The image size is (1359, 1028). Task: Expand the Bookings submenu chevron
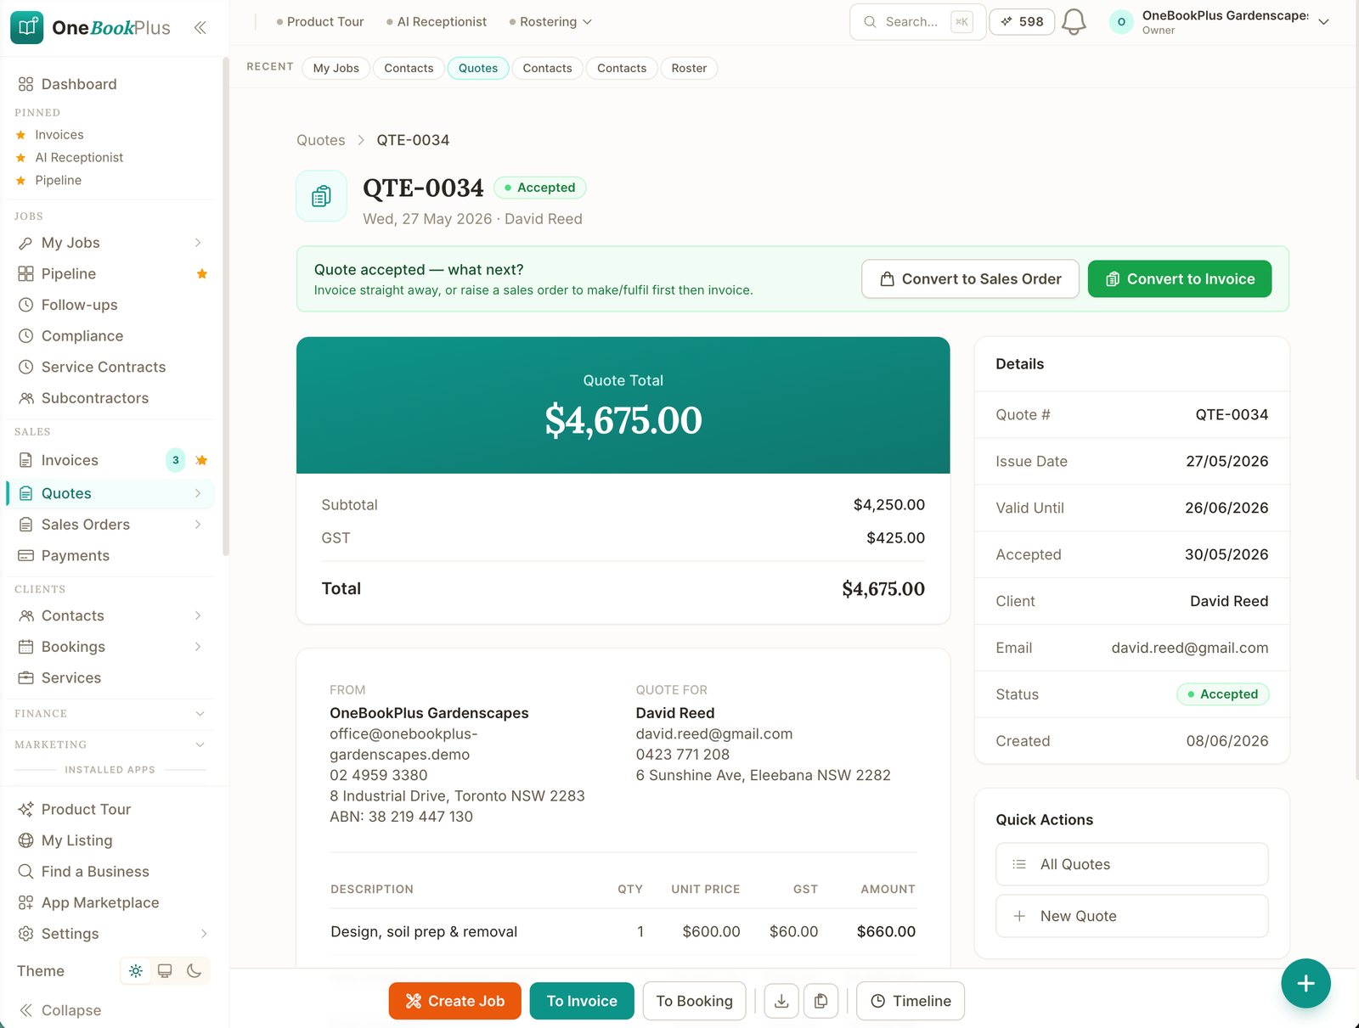coord(198,647)
